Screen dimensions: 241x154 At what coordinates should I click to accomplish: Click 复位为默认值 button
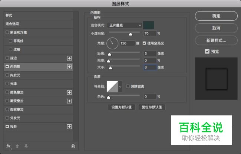152,107
